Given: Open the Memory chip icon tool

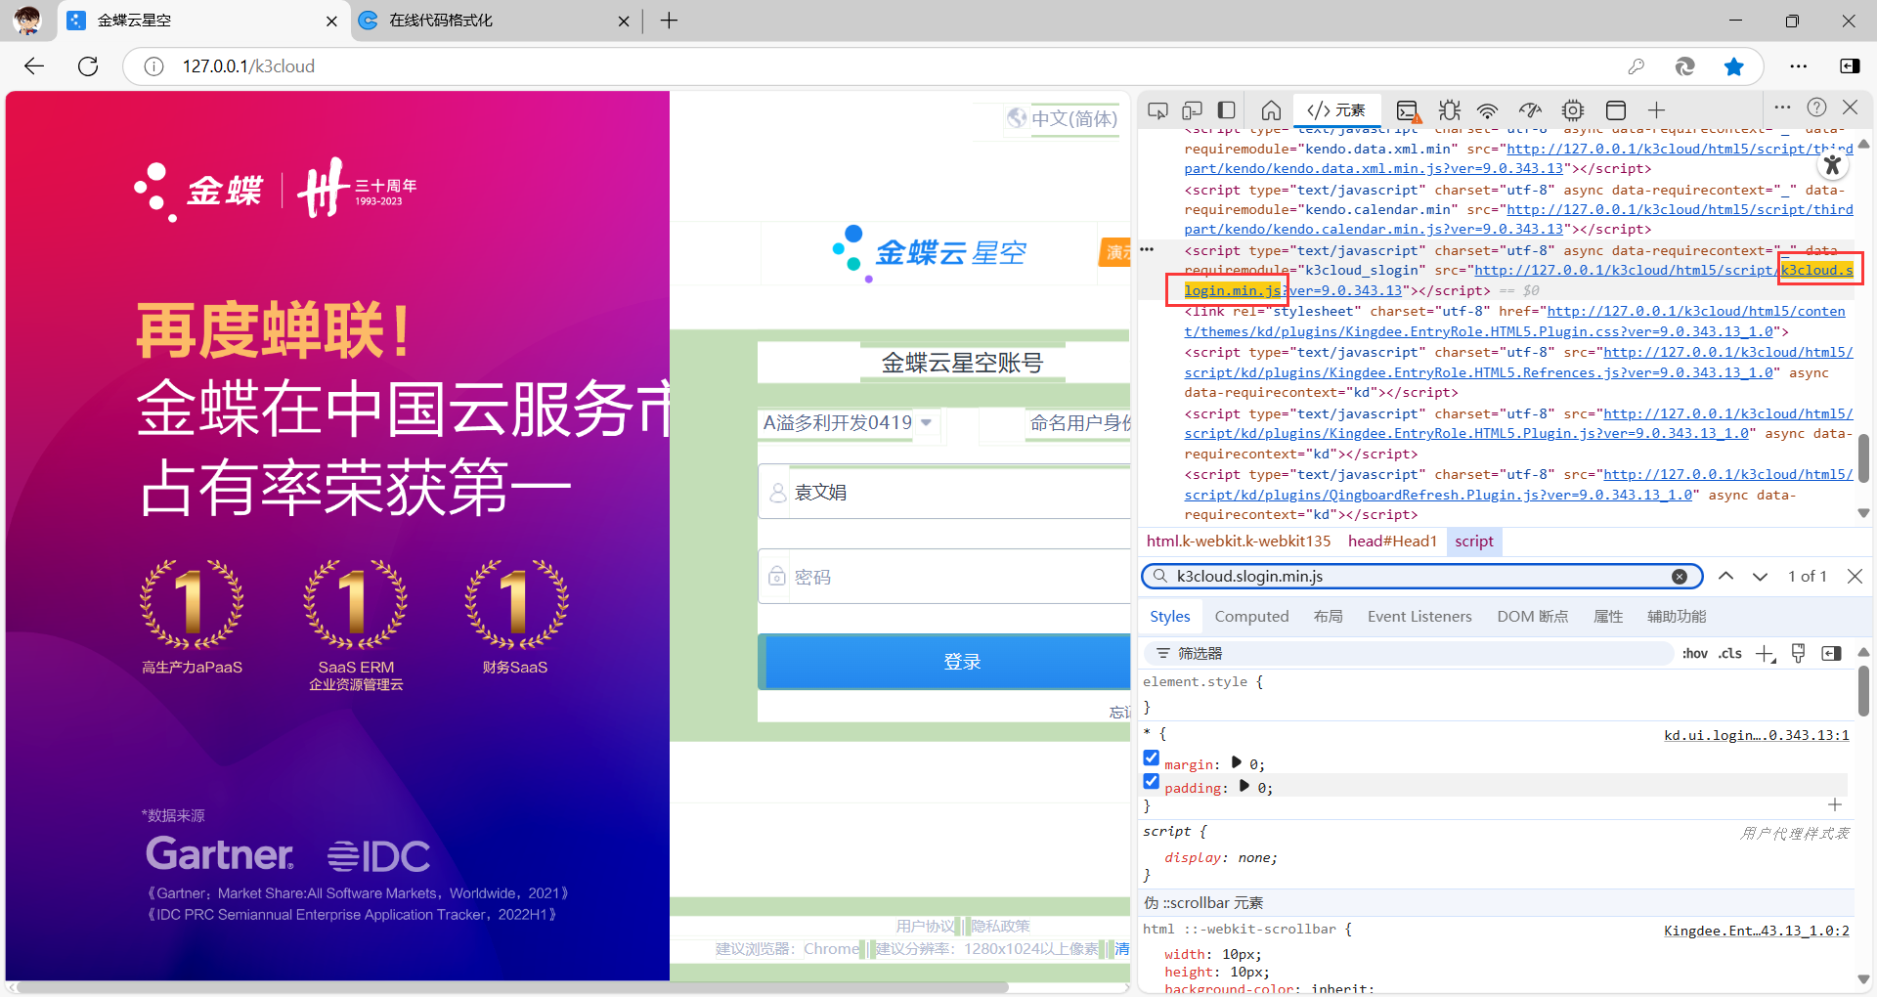Looking at the screenshot, I should tap(1572, 110).
